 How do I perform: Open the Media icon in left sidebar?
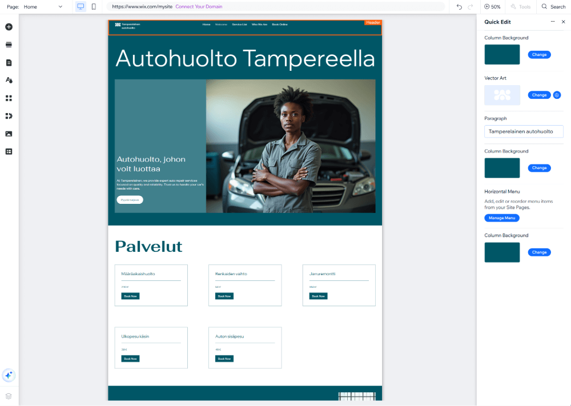coord(9,134)
